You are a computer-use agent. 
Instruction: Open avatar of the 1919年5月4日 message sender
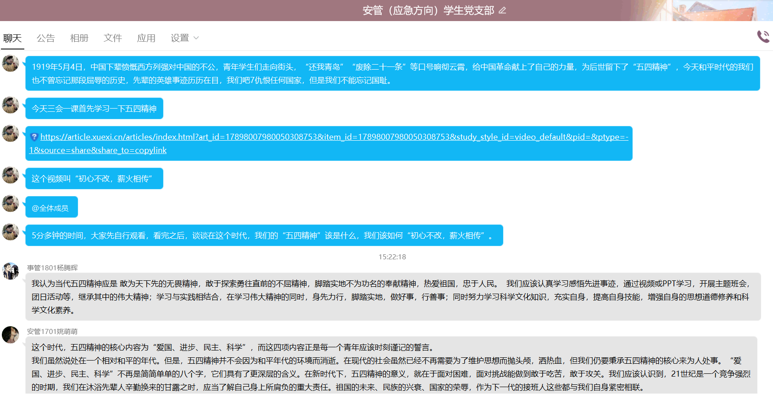pos(10,63)
